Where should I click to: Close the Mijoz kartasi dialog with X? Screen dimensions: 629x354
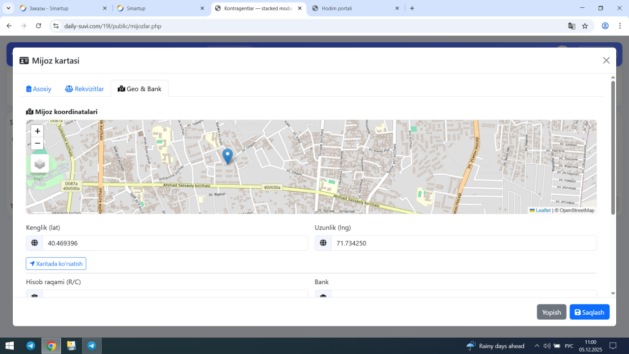[606, 60]
